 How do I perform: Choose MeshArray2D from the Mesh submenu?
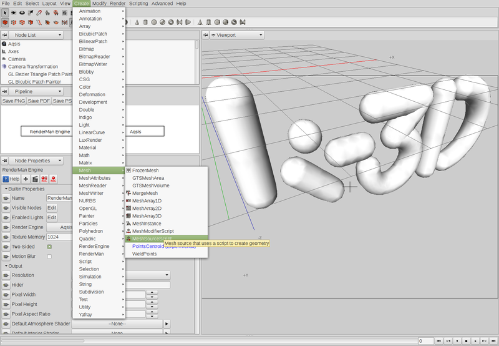coord(147,208)
